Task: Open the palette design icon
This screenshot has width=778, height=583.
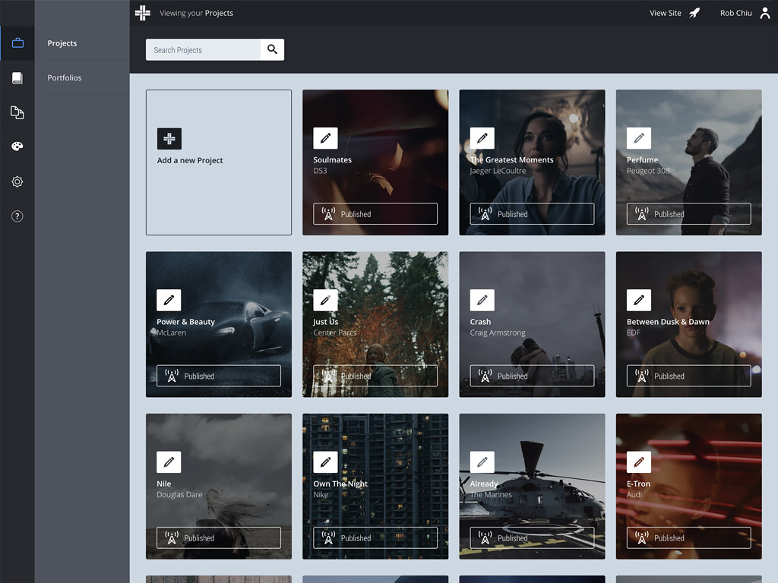Action: tap(17, 147)
